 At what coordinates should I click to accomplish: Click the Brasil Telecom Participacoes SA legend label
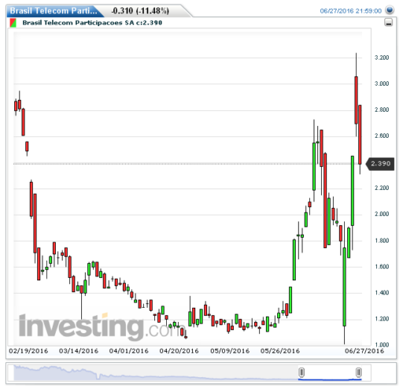(92, 23)
